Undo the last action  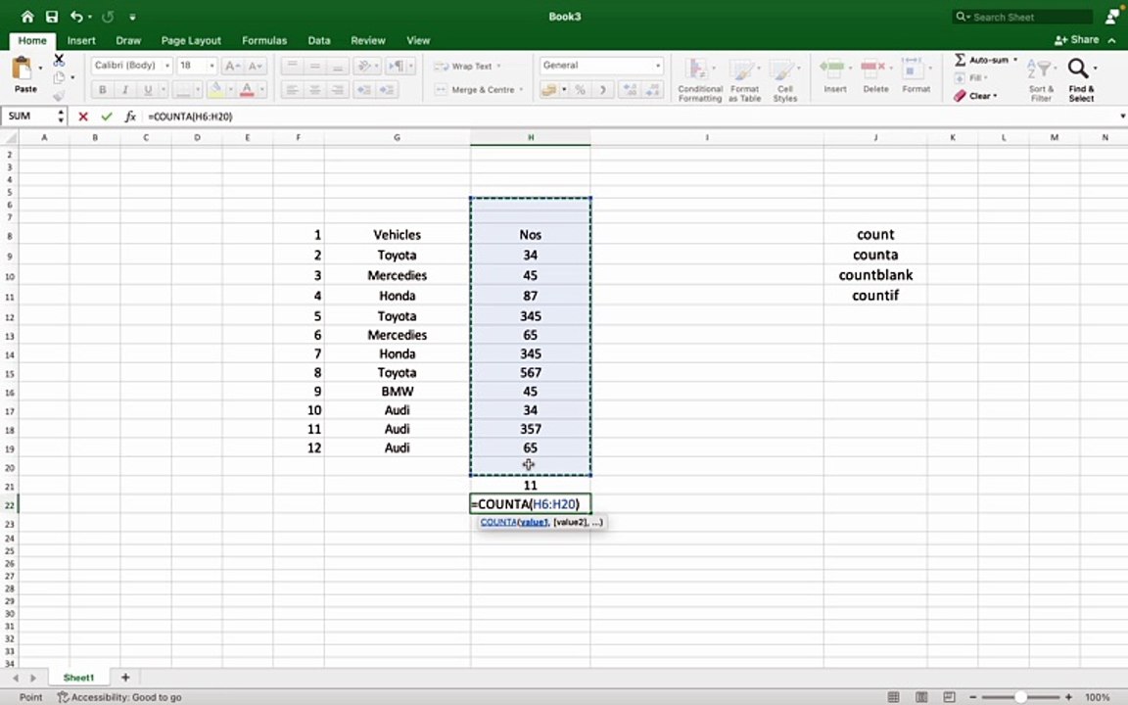(x=76, y=17)
